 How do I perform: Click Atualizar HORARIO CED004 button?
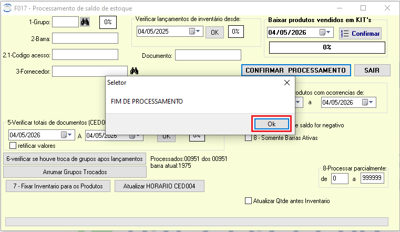pos(159,186)
